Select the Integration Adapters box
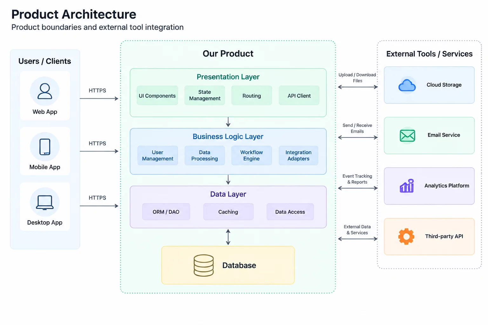The image size is (488, 325). [x=298, y=156]
